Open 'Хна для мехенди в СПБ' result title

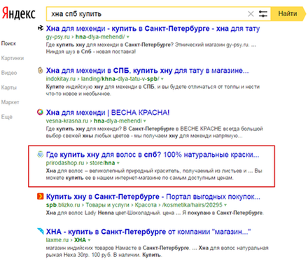tap(147, 71)
